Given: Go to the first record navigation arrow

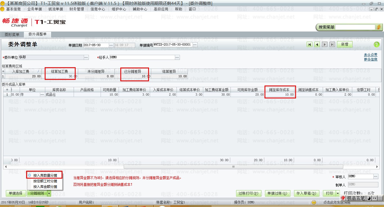Looking at the screenshot, I should click(310, 44).
